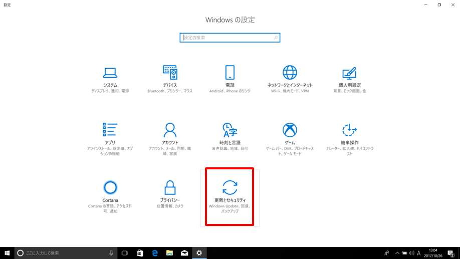The height and width of the screenshot is (259, 460).
Task: Click the システム label text
Action: 110,85
